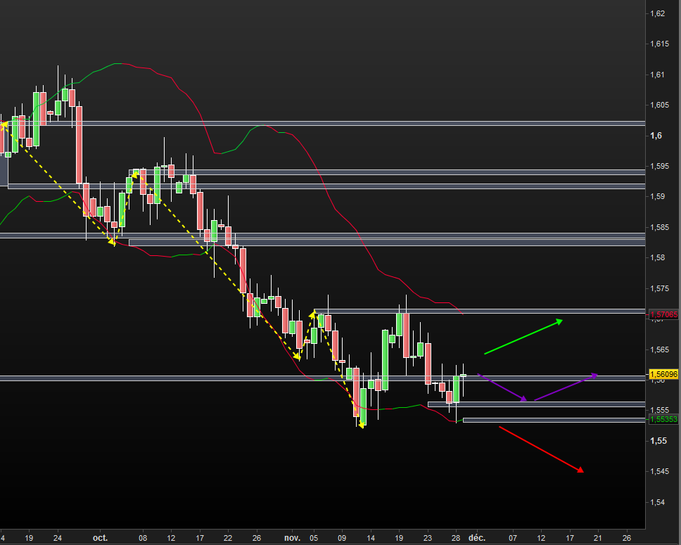
Task: Click the 05 date label after nov.
Action: [x=314, y=538]
